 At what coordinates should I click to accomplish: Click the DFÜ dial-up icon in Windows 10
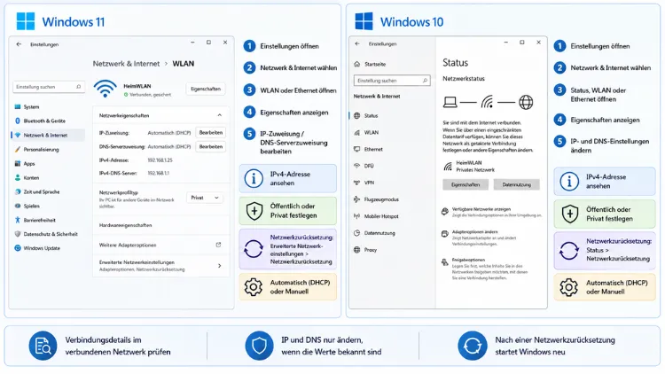(x=356, y=166)
